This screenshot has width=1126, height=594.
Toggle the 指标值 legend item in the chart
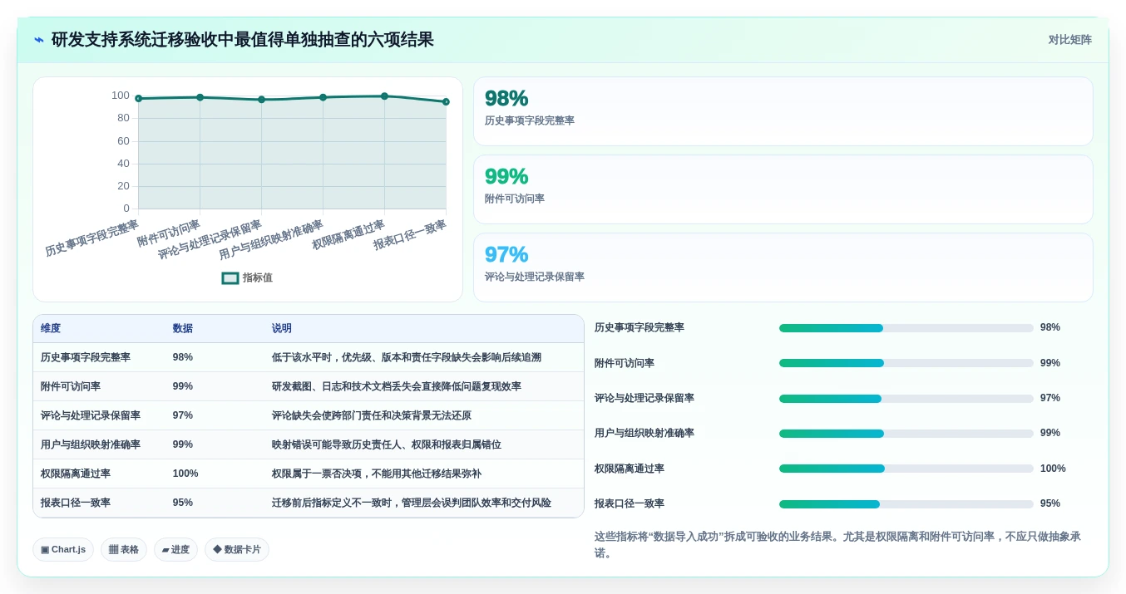pos(247,277)
